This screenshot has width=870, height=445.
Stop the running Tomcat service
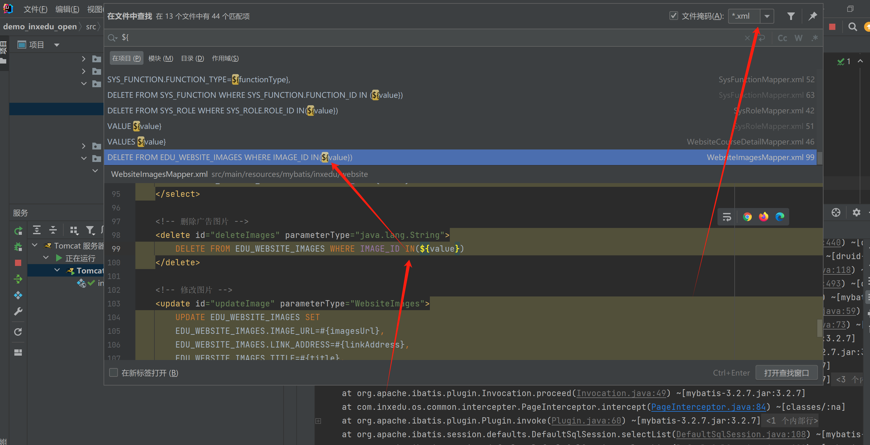[x=18, y=263]
